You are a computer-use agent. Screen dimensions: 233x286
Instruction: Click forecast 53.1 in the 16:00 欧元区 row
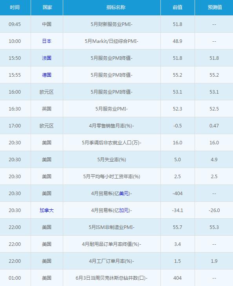(x=214, y=92)
